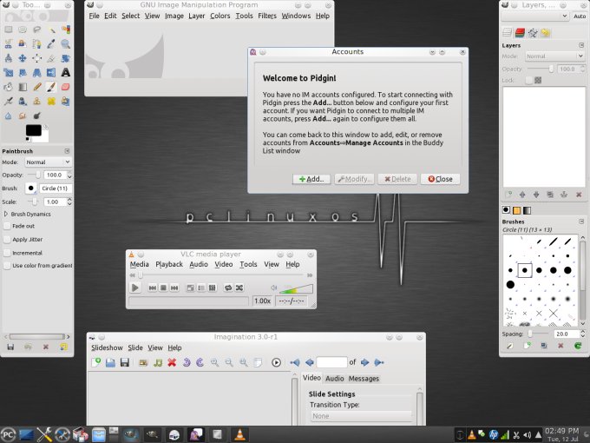Viewport: 590px width, 443px height.
Task: Delete selected slides with red X icon
Action: (172, 362)
